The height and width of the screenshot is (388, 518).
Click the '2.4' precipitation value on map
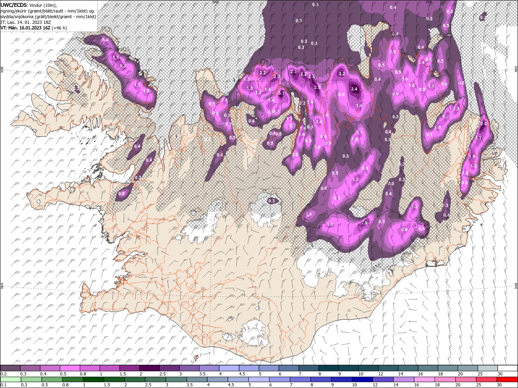point(355,89)
